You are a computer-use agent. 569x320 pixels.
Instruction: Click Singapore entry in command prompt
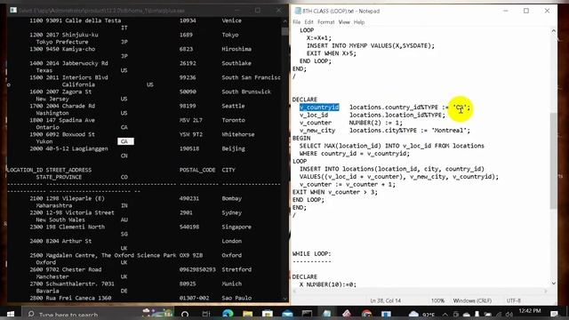(236, 227)
